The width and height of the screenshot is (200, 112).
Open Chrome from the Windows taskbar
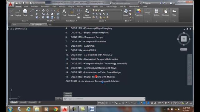pos(56,109)
